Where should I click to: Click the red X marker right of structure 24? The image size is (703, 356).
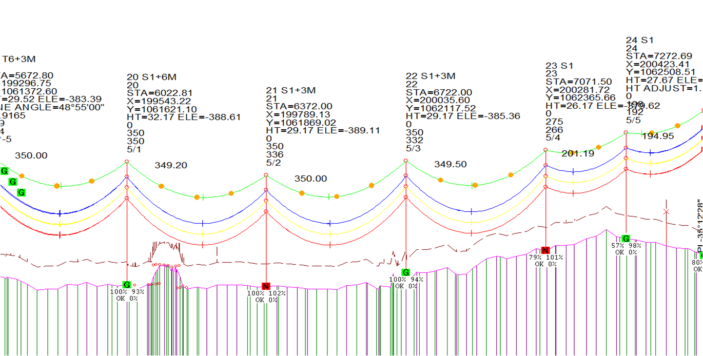[x=666, y=211]
